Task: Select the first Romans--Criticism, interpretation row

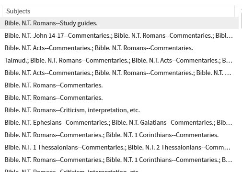Action: (x=119, y=110)
